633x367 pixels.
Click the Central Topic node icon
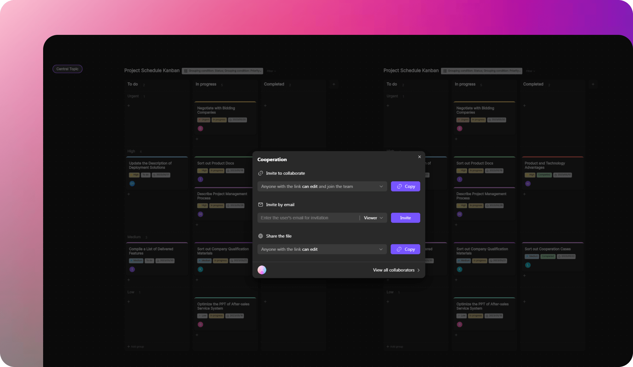68,69
